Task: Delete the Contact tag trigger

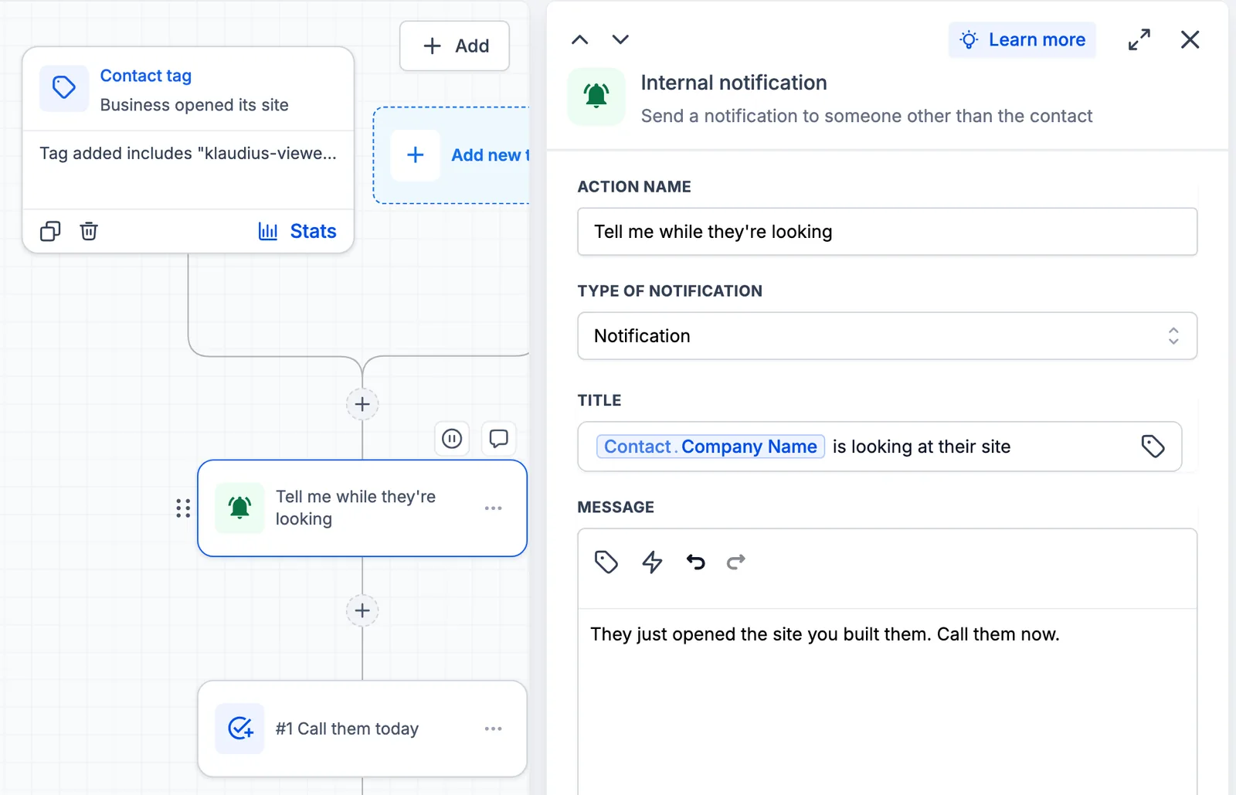Action: click(x=89, y=231)
